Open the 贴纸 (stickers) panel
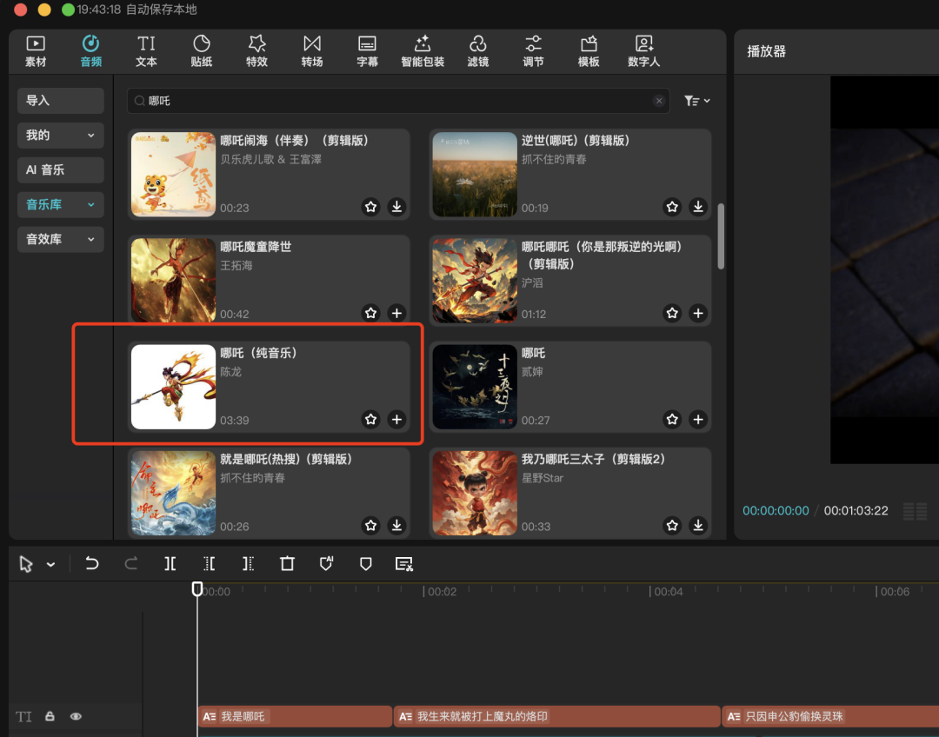The width and height of the screenshot is (939, 737). 201,50
